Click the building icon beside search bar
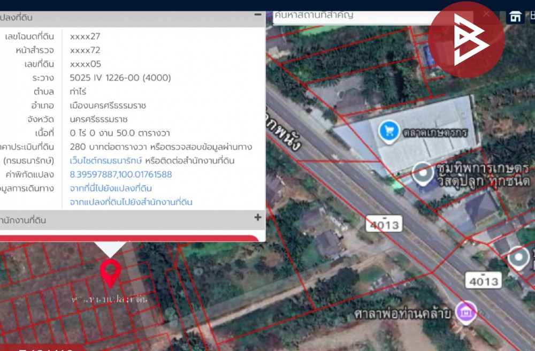Image resolution: width=535 pixels, height=351 pixels. click(515, 16)
